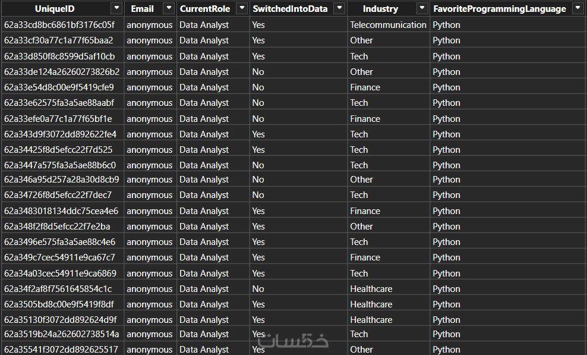This screenshot has width=587, height=355.
Task: Select the cell containing Telecommunication
Action: pyautogui.click(x=388, y=25)
